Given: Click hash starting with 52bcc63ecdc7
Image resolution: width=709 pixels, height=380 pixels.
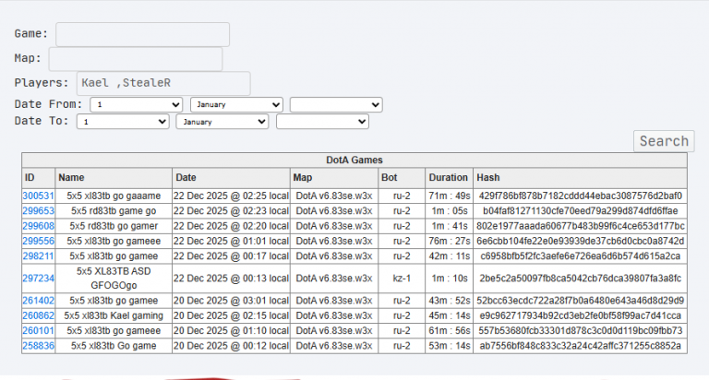Looking at the screenshot, I should [x=580, y=301].
